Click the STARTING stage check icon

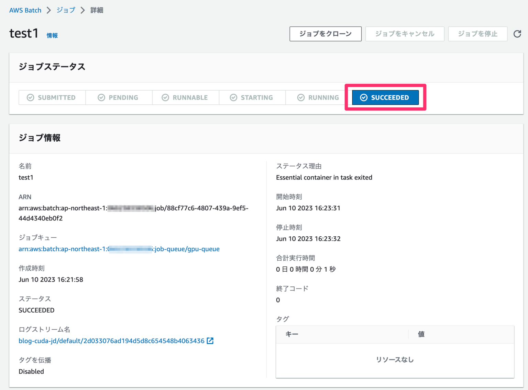click(233, 97)
